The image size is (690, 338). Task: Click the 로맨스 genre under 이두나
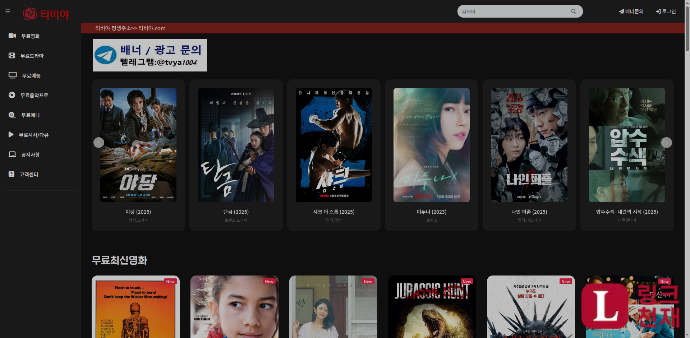pyautogui.click(x=432, y=220)
